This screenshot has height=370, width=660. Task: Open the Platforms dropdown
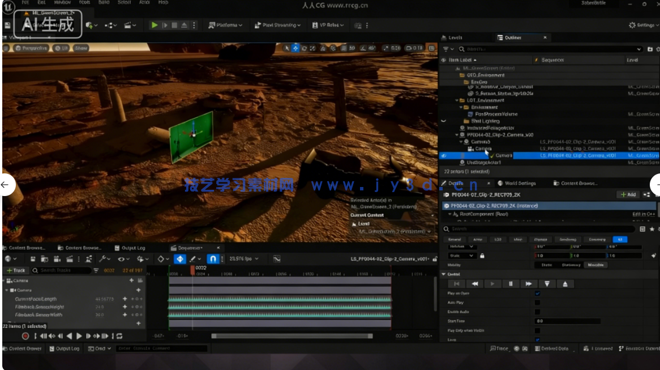[225, 25]
